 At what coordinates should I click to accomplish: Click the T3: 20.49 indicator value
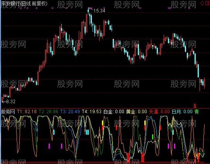pos(70,112)
